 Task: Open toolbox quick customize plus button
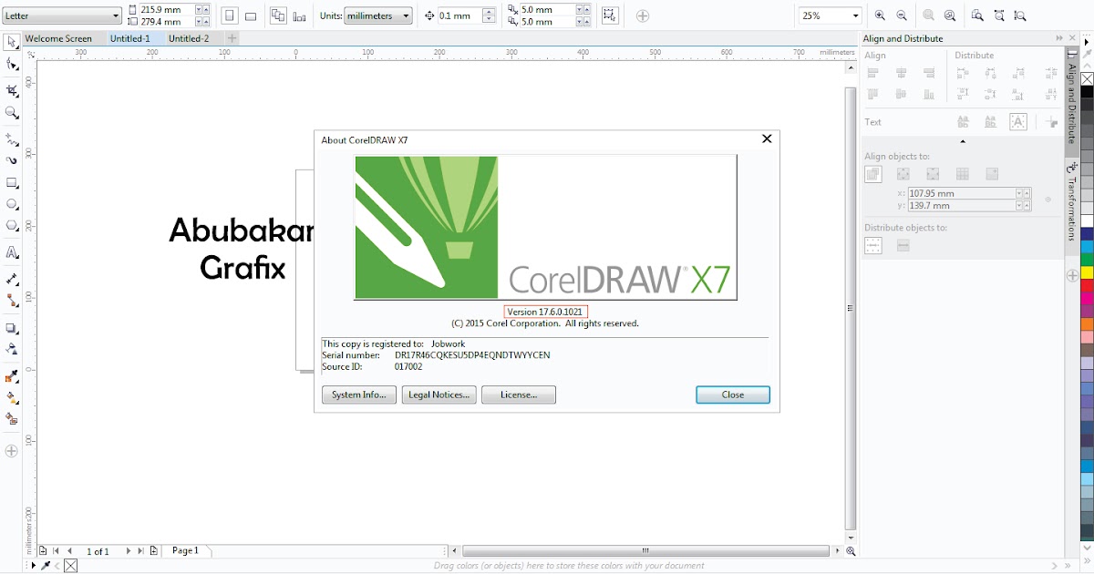[12, 451]
